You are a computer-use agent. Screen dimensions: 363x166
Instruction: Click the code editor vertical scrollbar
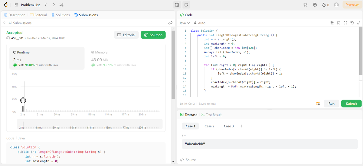click(360, 51)
